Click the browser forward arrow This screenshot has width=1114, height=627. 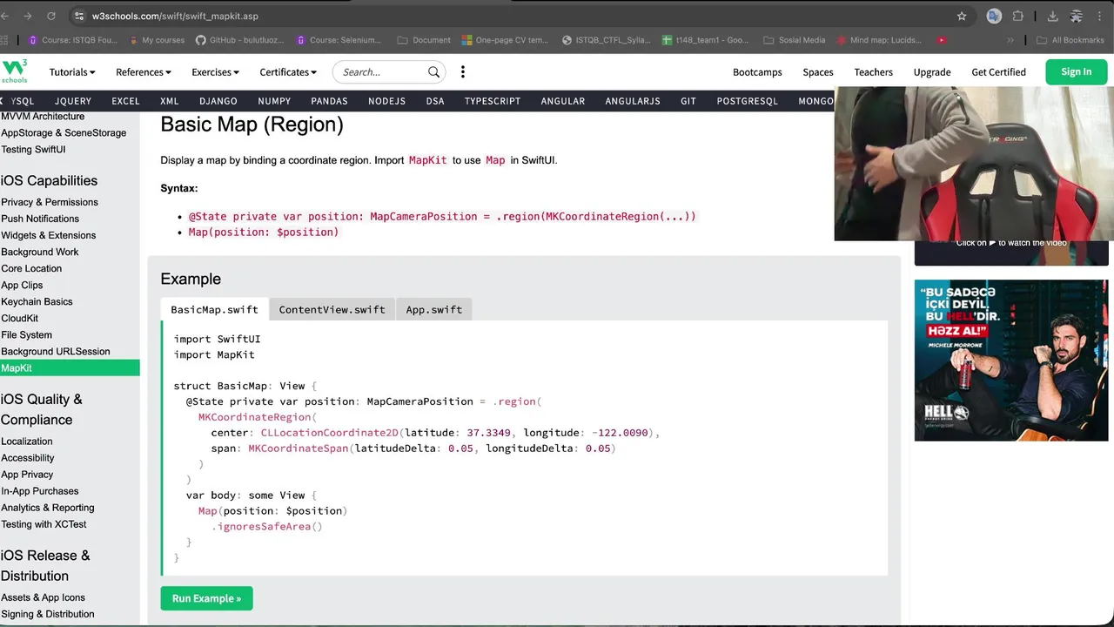28,16
